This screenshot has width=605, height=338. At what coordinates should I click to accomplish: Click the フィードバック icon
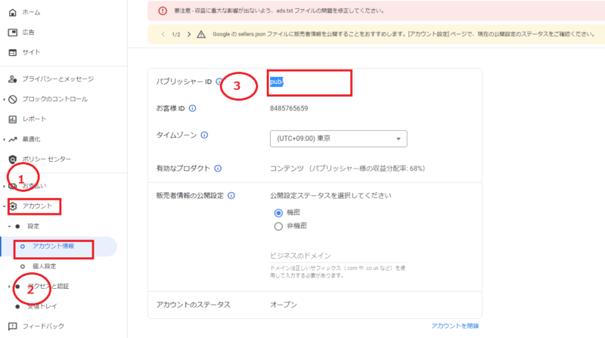12,326
